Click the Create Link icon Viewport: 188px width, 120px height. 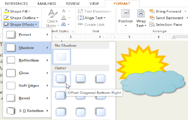80,24
